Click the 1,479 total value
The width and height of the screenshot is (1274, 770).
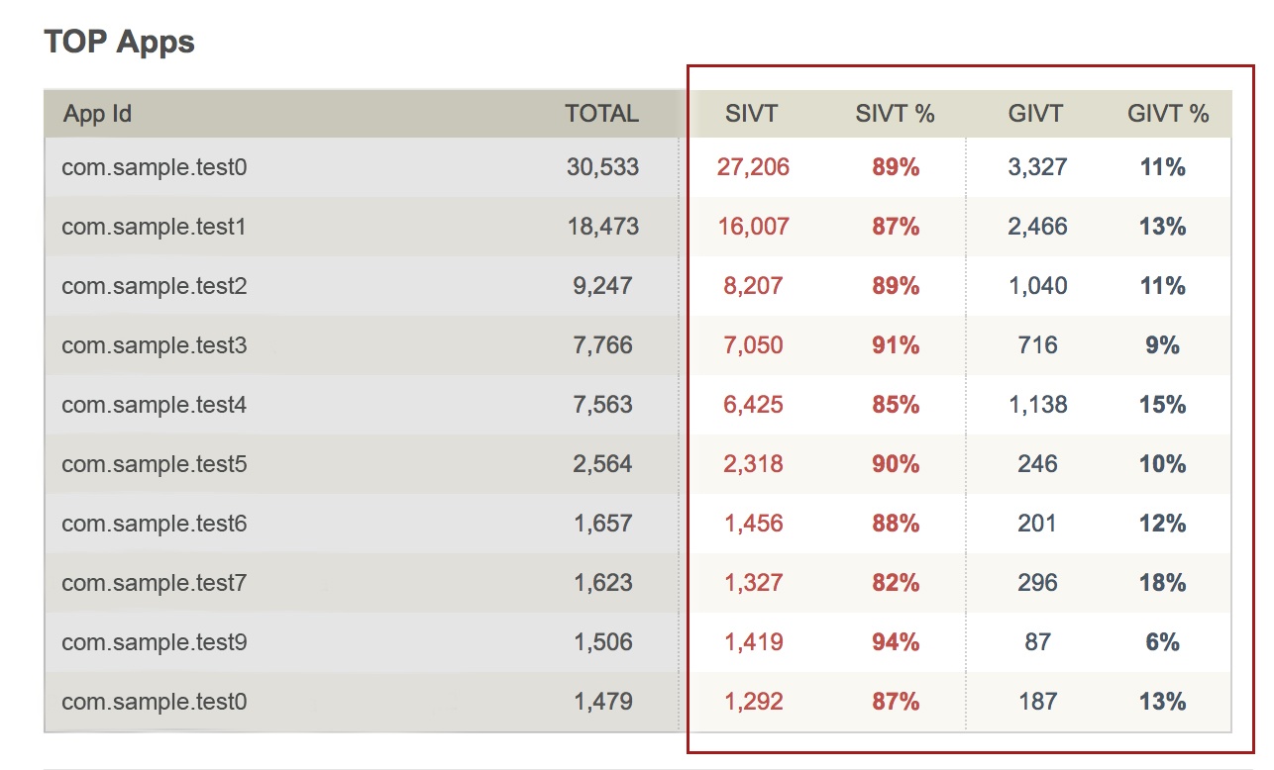[602, 702]
